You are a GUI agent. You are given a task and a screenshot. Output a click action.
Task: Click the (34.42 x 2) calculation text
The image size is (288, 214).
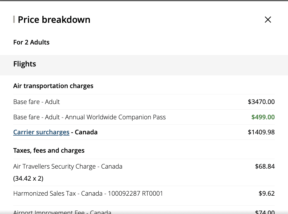(28, 179)
